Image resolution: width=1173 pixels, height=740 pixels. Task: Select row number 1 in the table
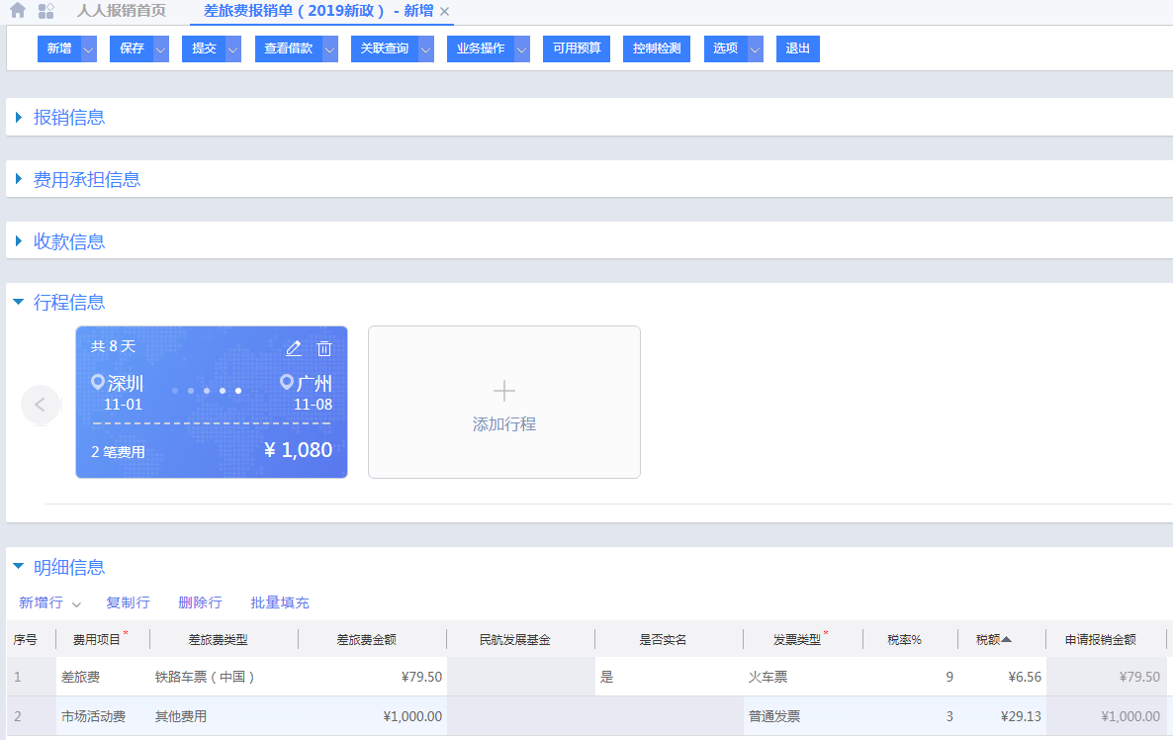tap(32, 677)
